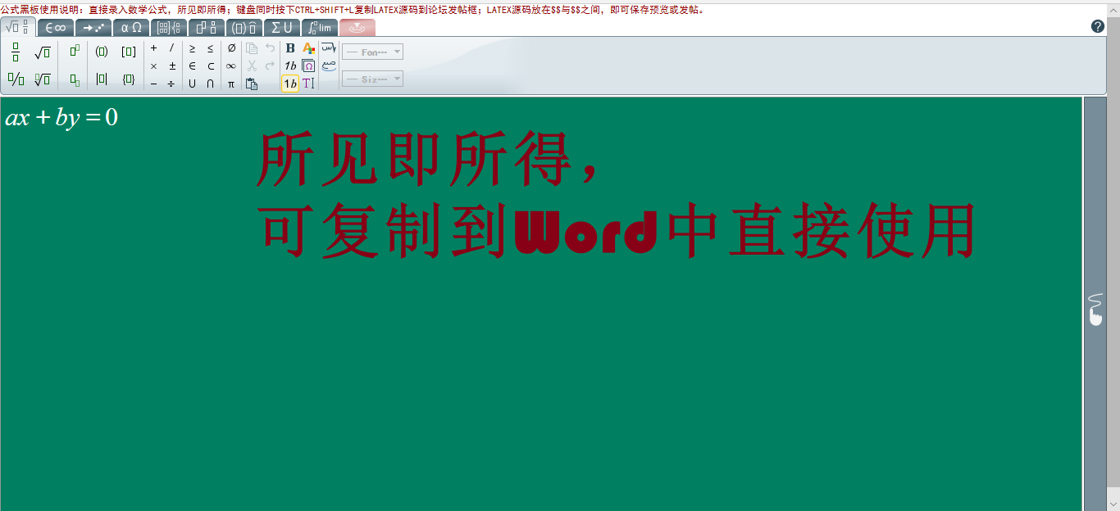The image size is (1120, 511).
Task: Insert greater-than-or-equal symbol
Action: tap(192, 47)
